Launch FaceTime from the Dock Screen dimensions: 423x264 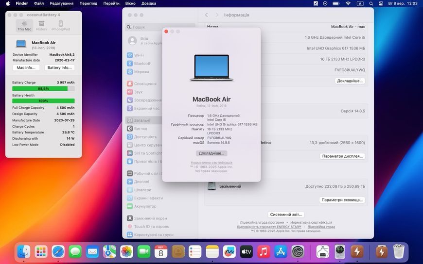[x=144, y=252]
